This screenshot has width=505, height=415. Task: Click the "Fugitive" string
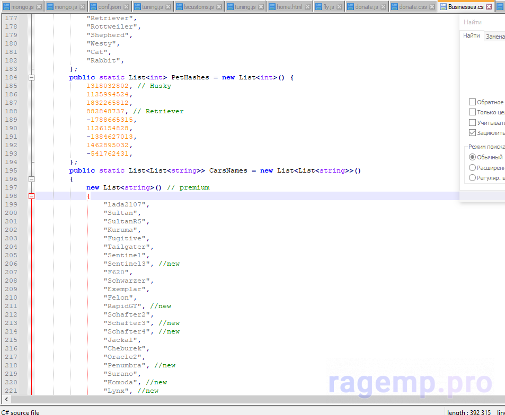click(125, 238)
